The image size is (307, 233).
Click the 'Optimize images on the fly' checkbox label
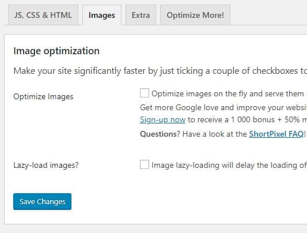click(x=229, y=93)
